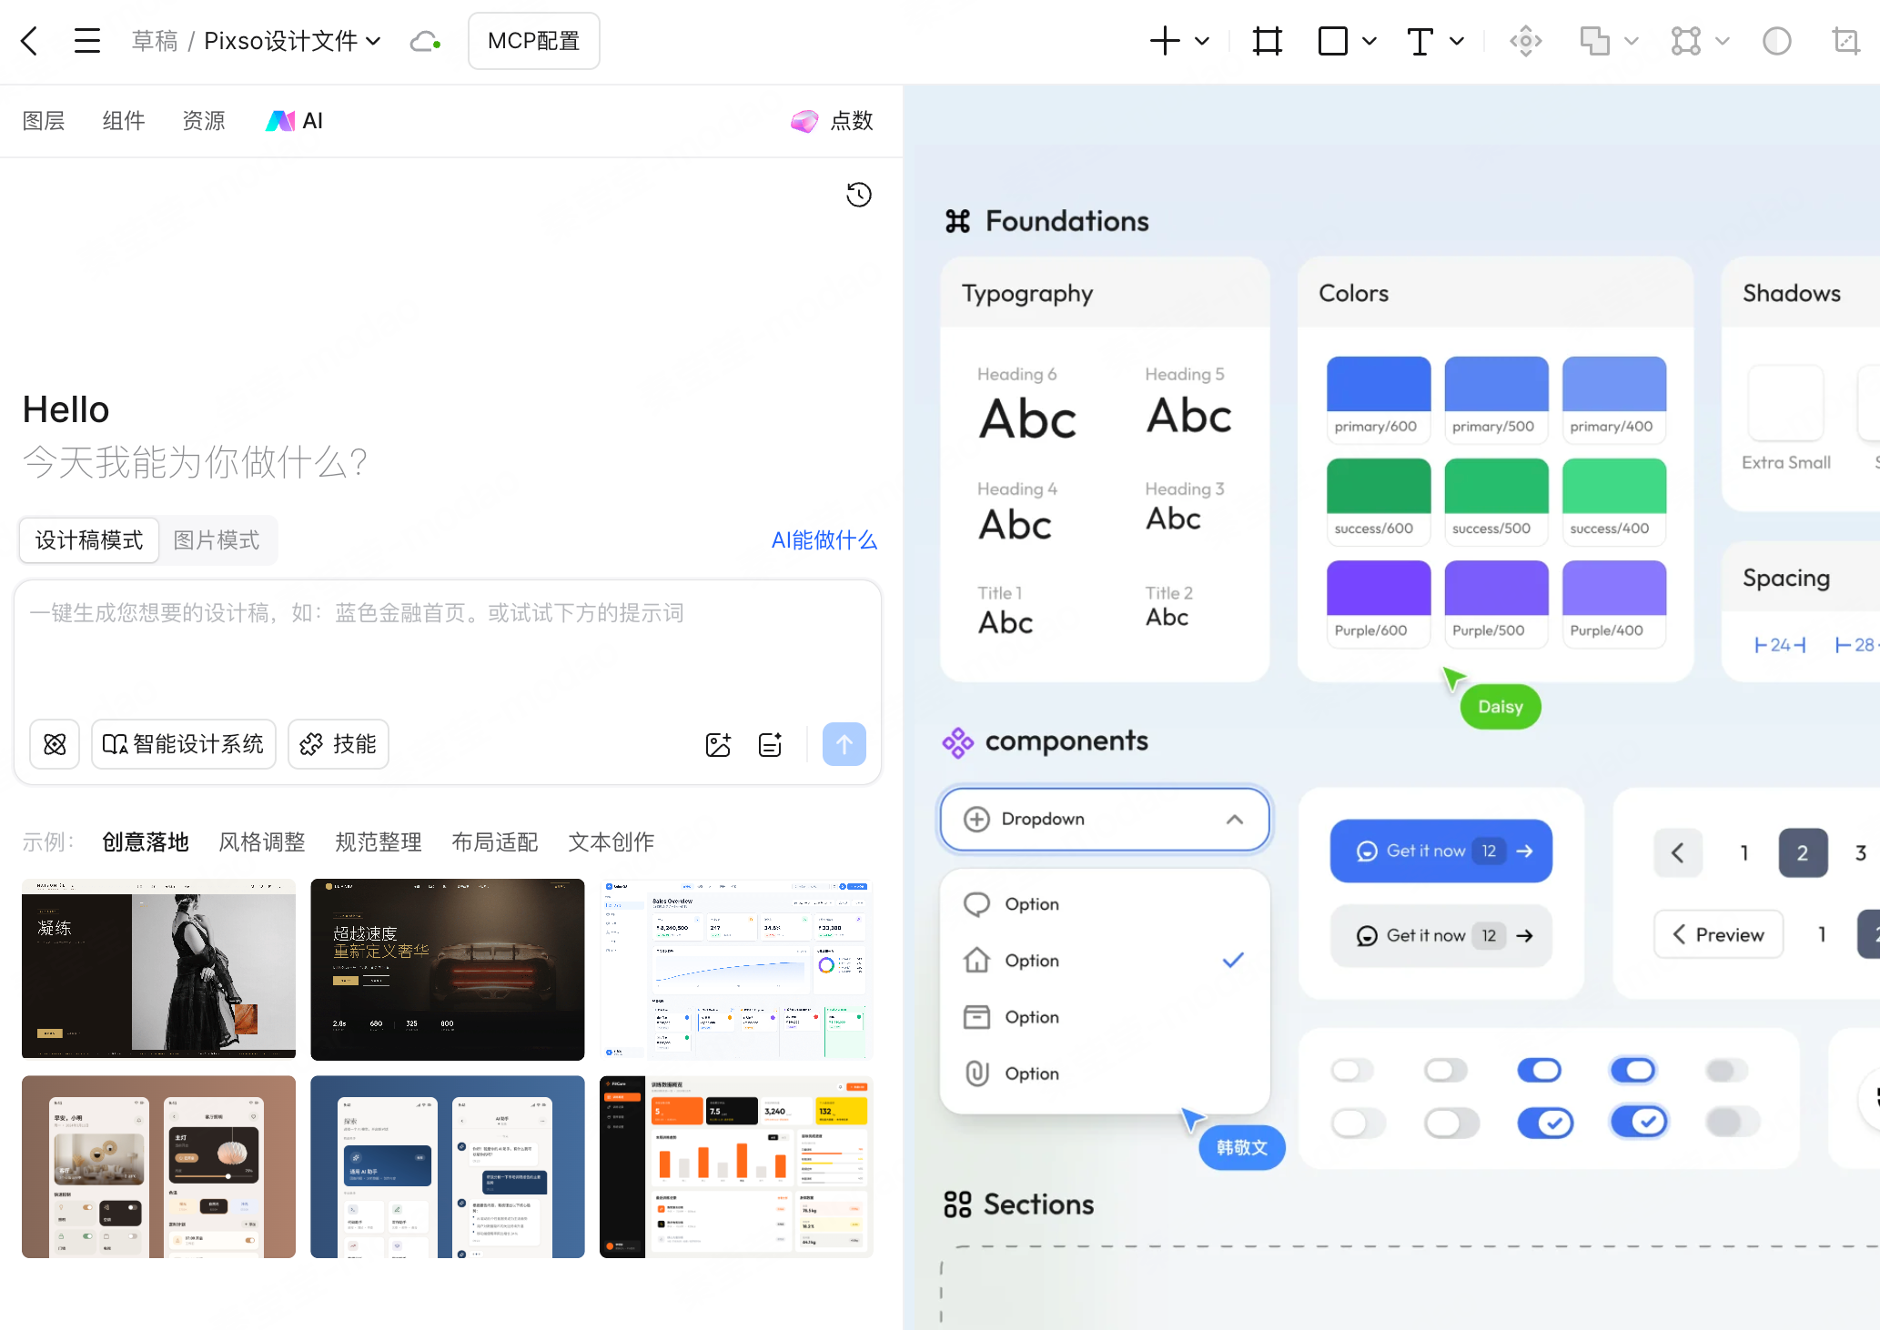Image resolution: width=1880 pixels, height=1330 pixels.
Task: Open AI chat history clock icon
Action: tap(859, 195)
